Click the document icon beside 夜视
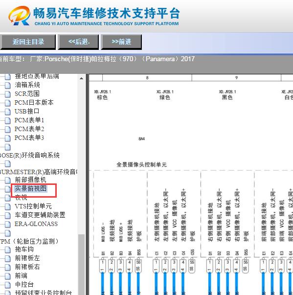The width and height of the screenshot is (293, 295). point(8,198)
